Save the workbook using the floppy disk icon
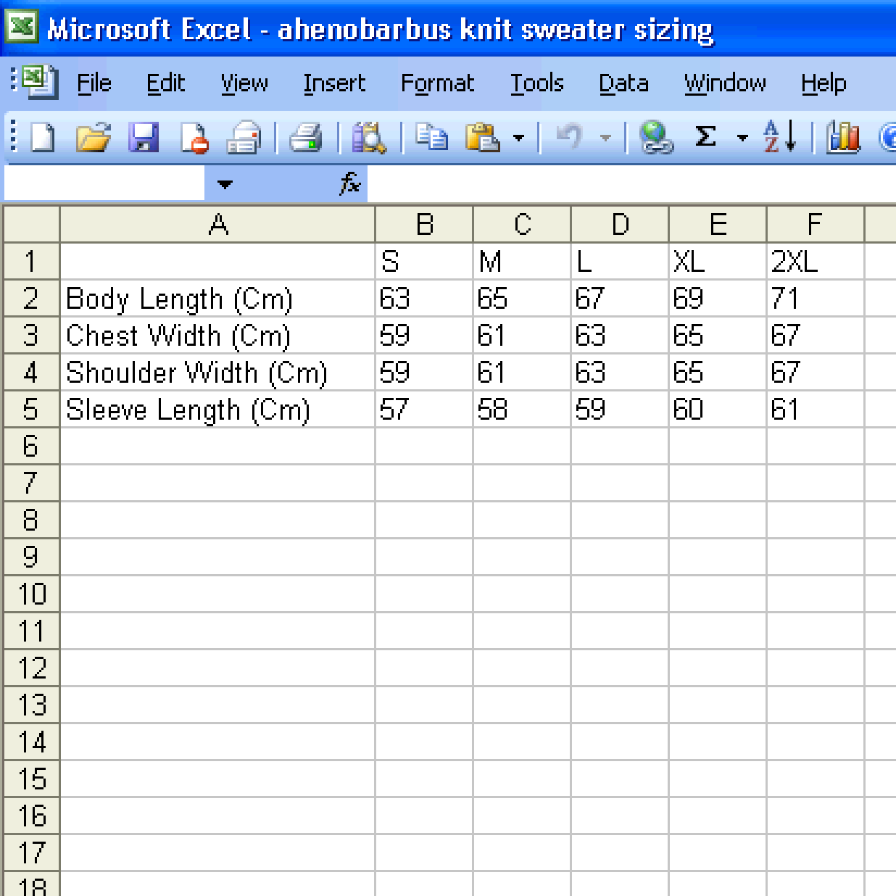 click(x=144, y=137)
